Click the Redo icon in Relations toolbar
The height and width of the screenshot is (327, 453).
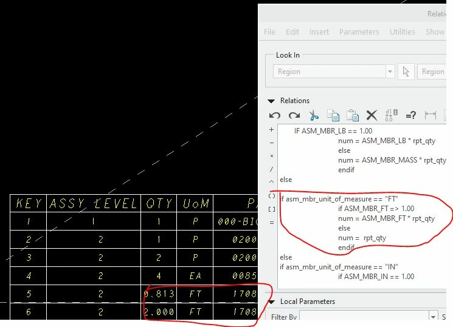coord(294,116)
